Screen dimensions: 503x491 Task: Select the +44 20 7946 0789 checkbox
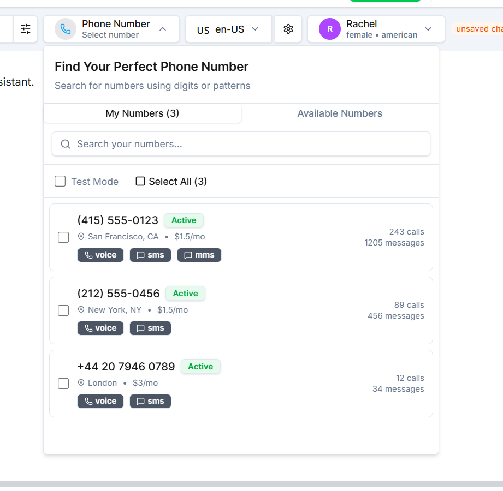coord(63,384)
